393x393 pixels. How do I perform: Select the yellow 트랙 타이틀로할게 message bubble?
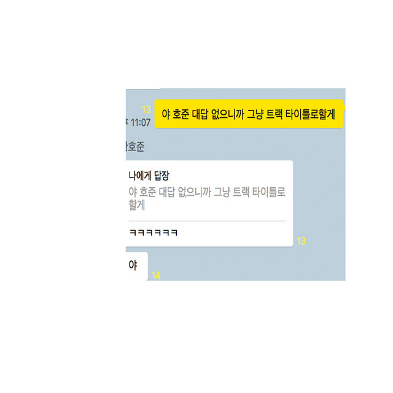click(249, 114)
